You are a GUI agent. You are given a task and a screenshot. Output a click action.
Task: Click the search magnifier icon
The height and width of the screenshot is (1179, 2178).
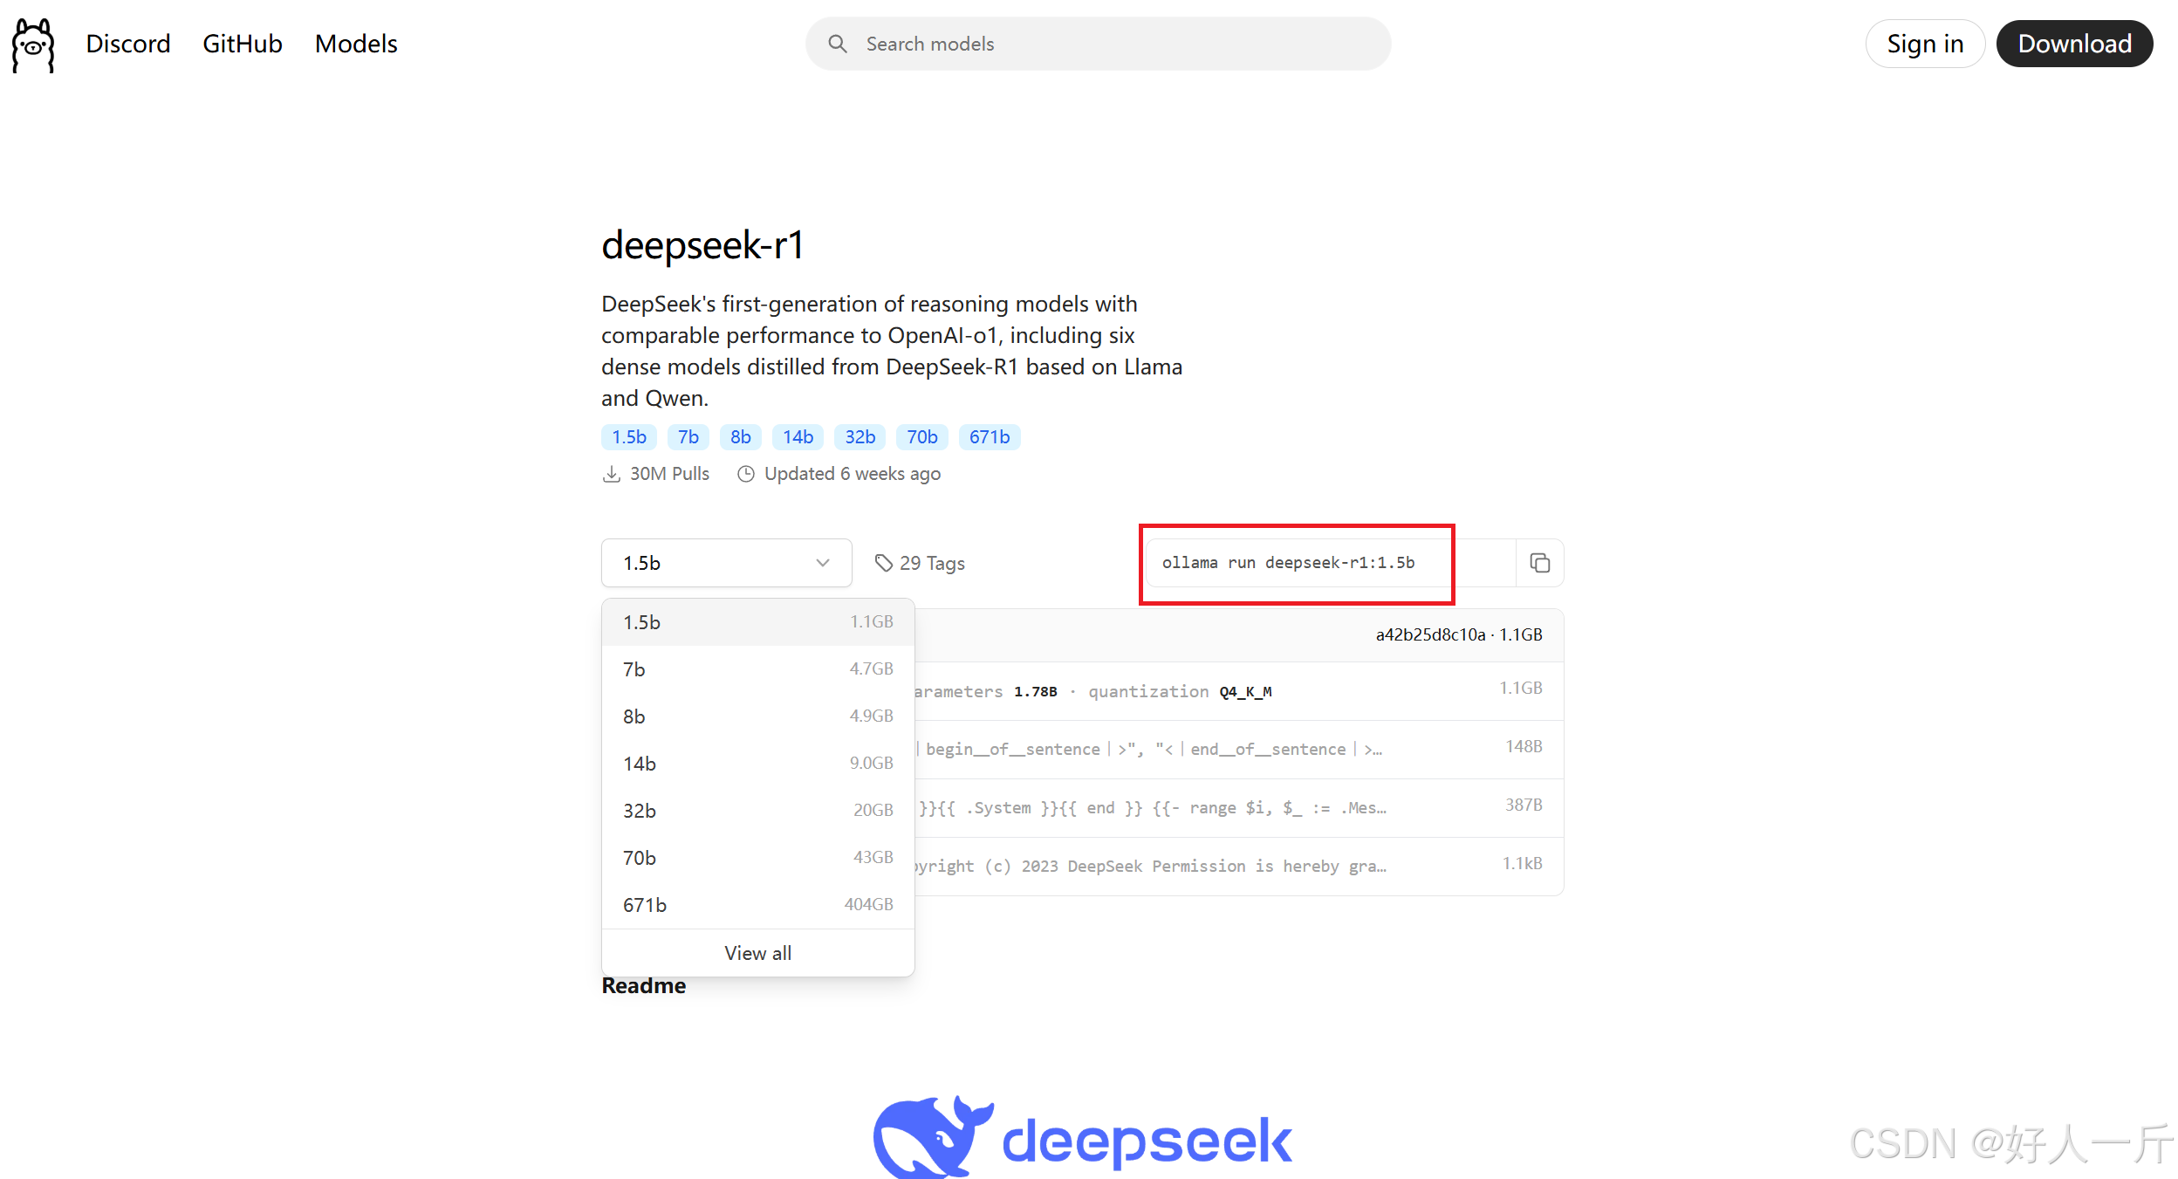tap(837, 44)
